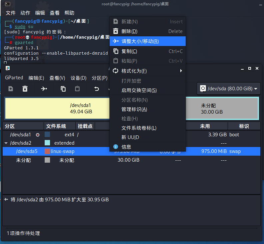Click the Copy partition toolbar icon
The width and height of the screenshot is (264, 244).
[63, 89]
